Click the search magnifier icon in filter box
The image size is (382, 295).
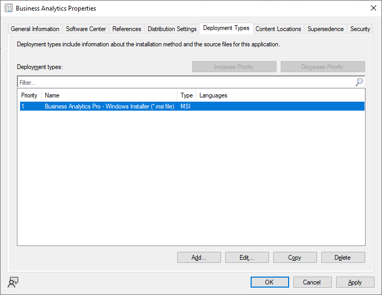click(359, 82)
